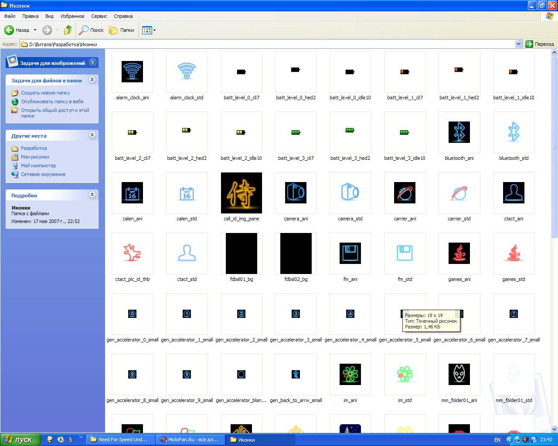Viewport: 558px width, 446px height.
Task: Open the Мой компьютер link
Action: coord(38,166)
